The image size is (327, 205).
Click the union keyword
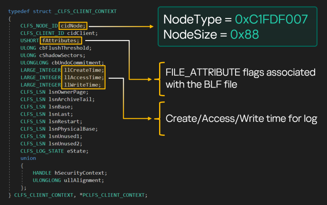28,158
